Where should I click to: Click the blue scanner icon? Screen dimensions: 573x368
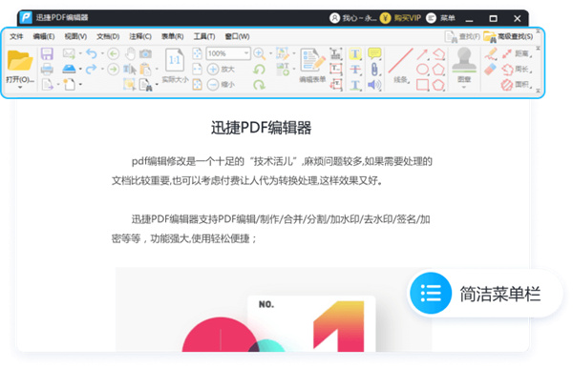[69, 69]
